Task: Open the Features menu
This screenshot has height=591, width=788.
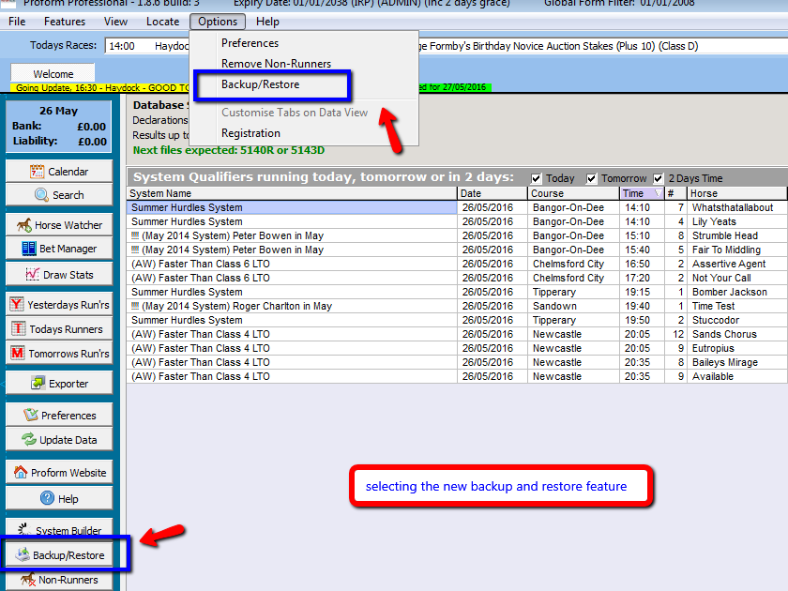Action: tap(65, 22)
